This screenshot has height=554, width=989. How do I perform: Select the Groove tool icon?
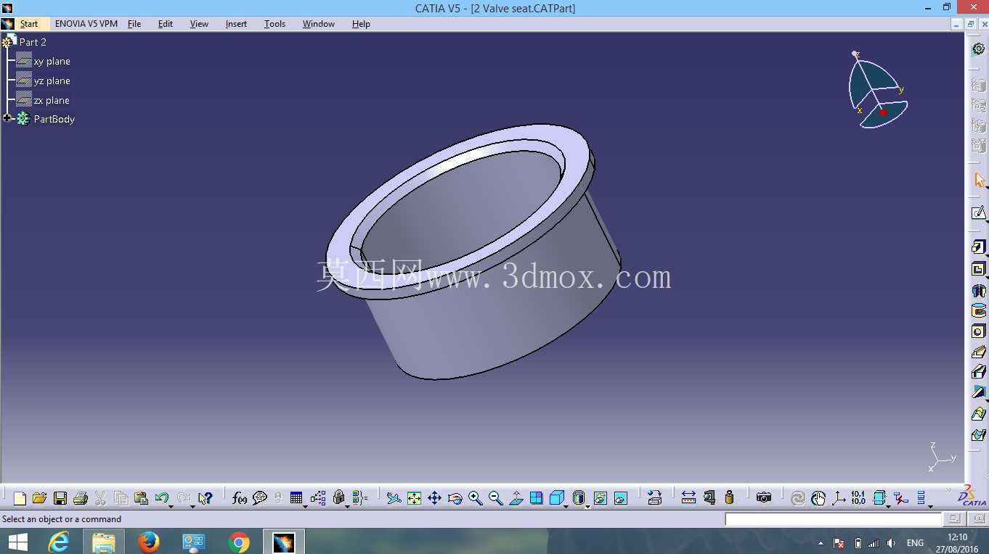click(x=979, y=311)
